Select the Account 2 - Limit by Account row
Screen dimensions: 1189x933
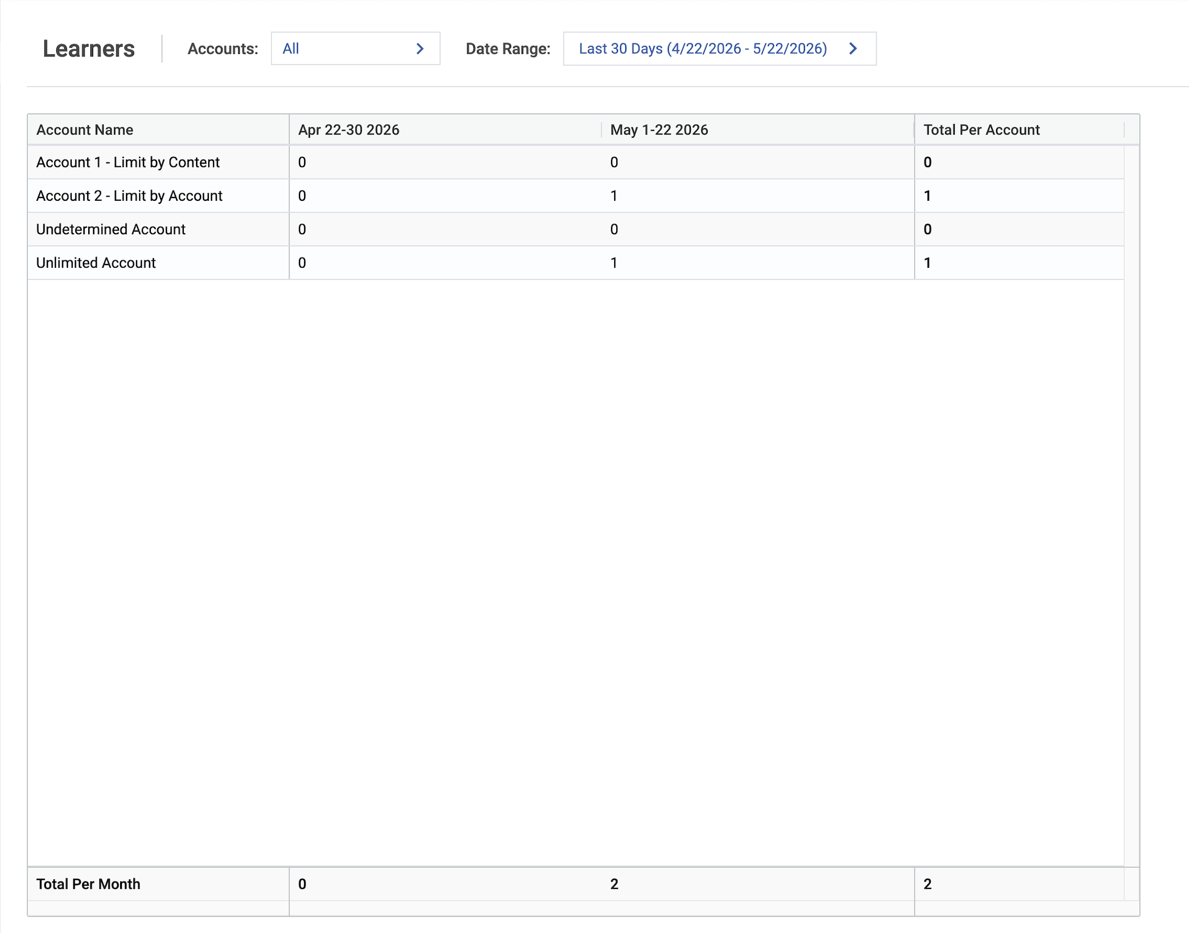576,196
